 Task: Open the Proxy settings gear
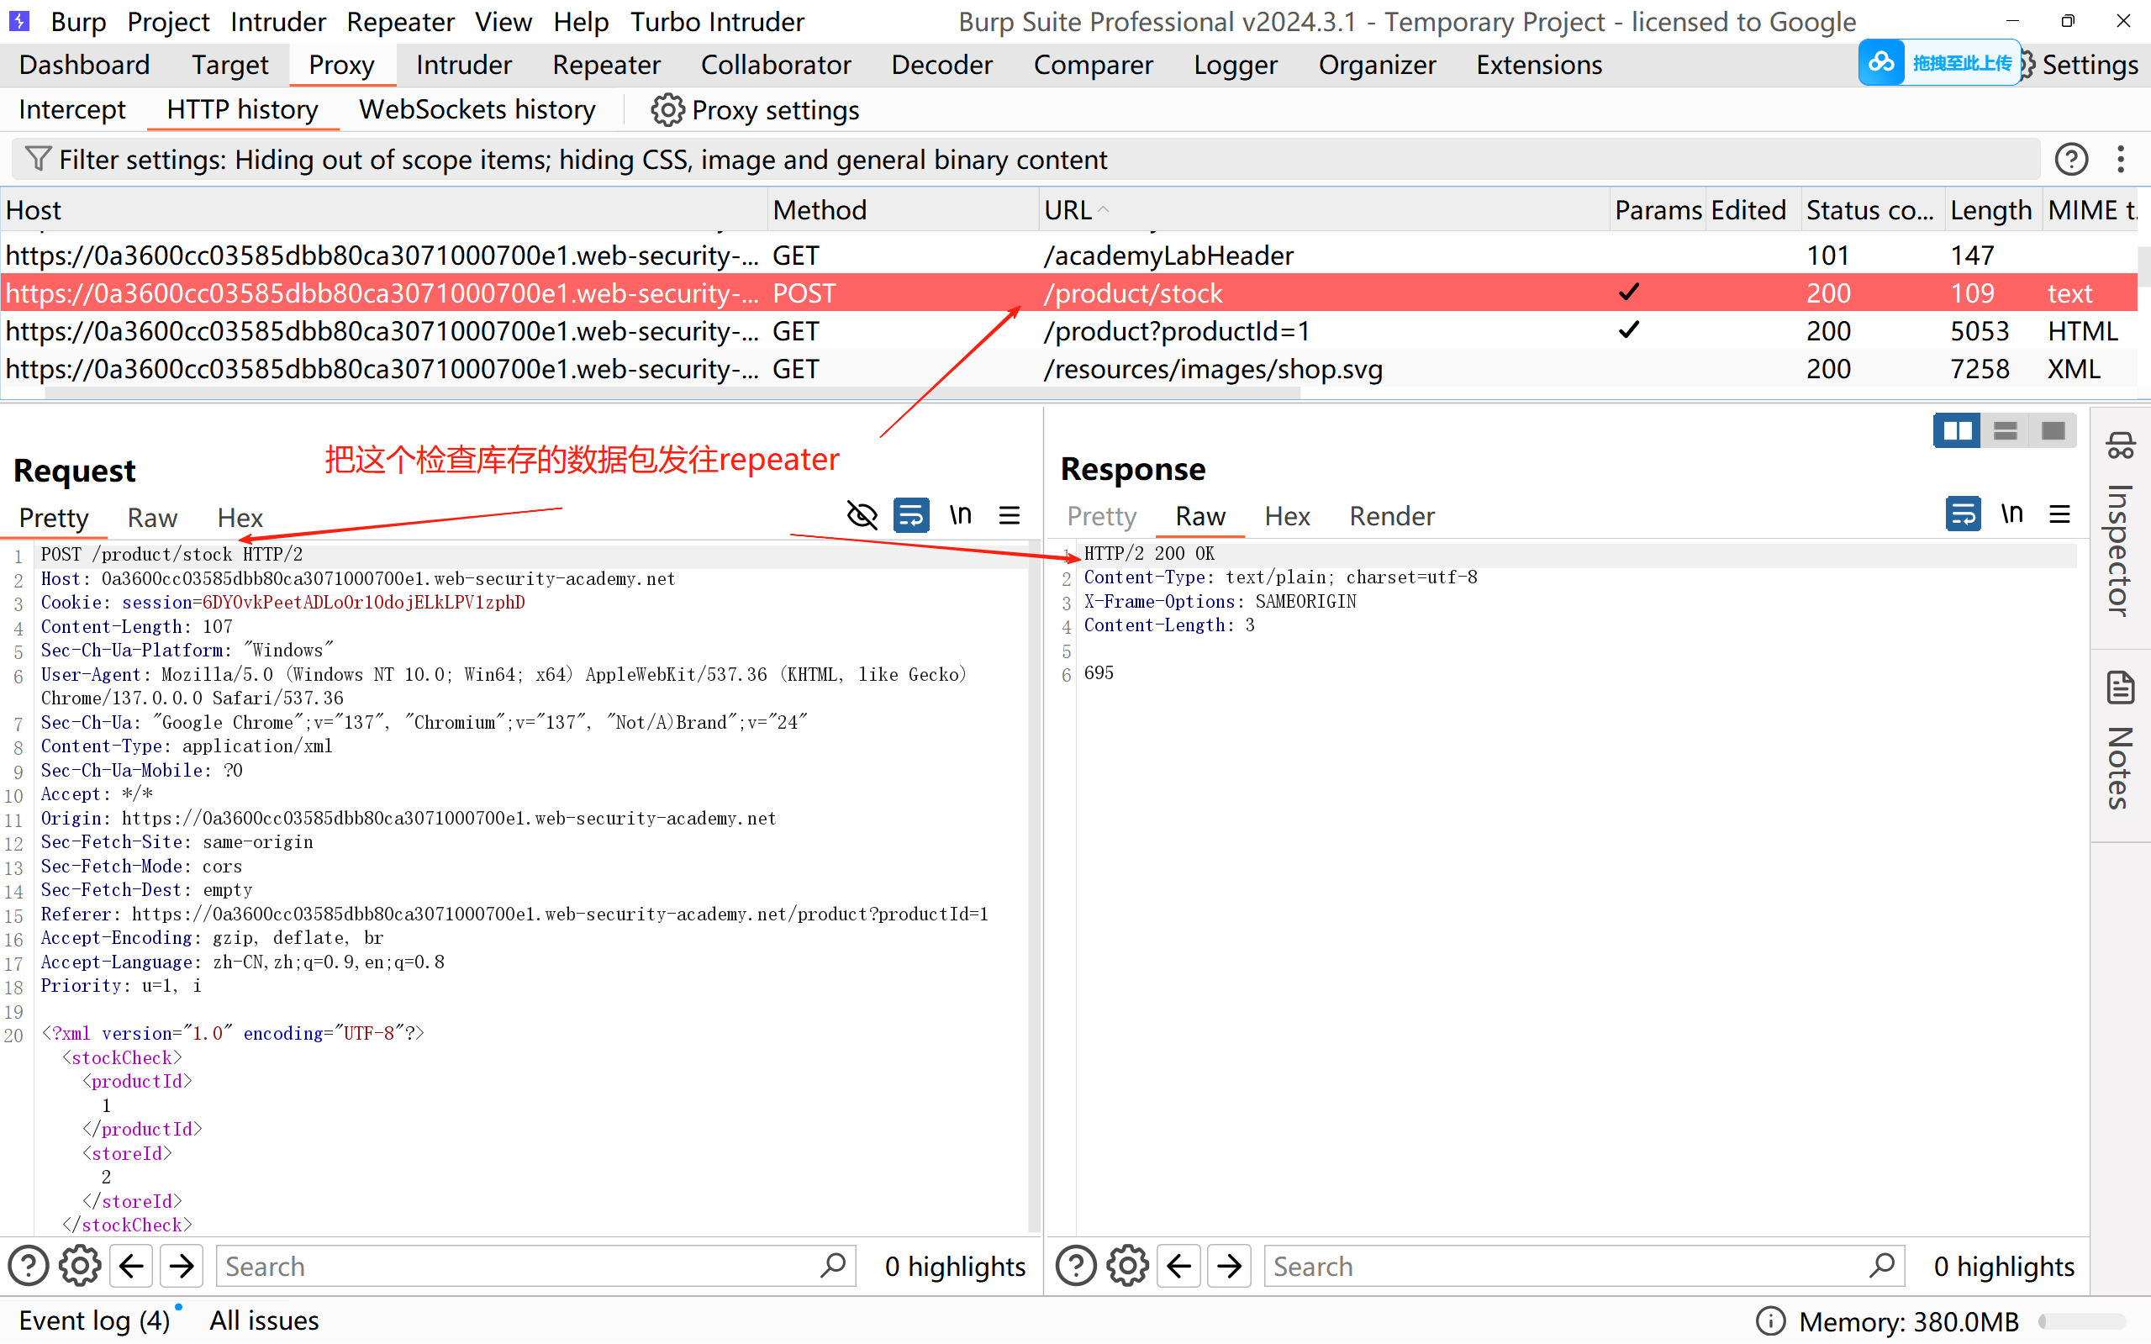pyautogui.click(x=667, y=110)
